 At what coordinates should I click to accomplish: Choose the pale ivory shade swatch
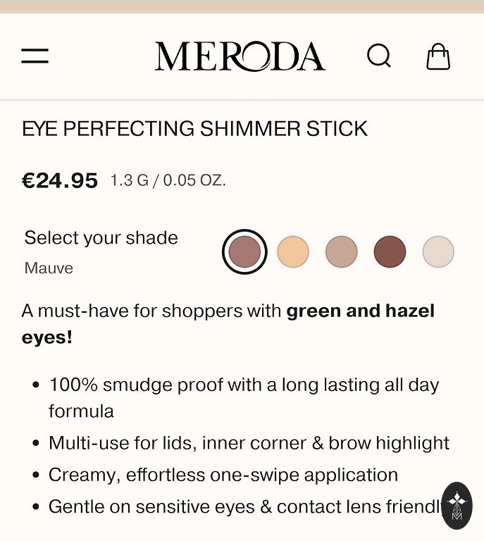(438, 251)
